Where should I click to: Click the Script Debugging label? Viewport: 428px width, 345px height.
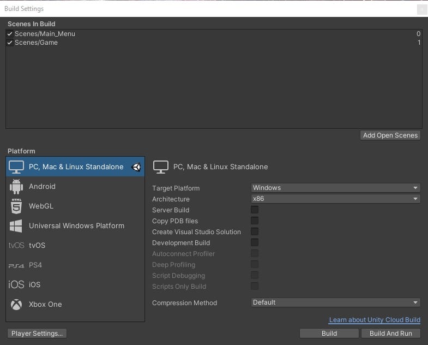[x=179, y=276]
